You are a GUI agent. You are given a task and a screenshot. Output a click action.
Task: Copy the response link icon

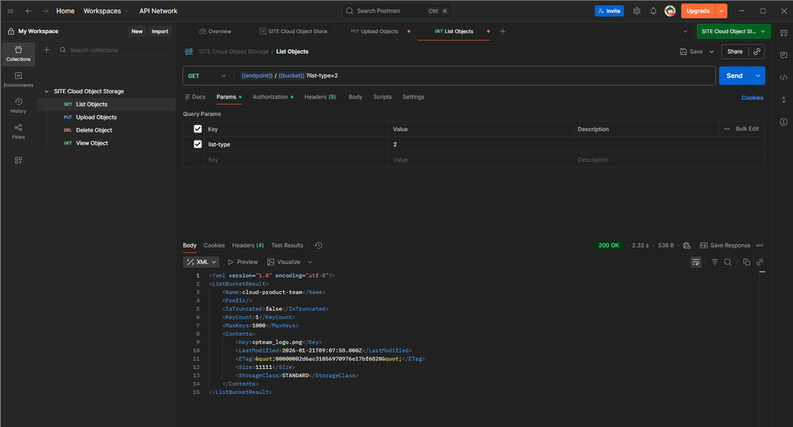tap(760, 262)
